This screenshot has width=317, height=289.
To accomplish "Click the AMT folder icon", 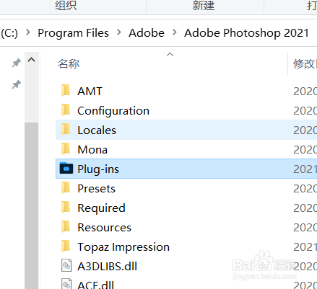I will (x=66, y=90).
